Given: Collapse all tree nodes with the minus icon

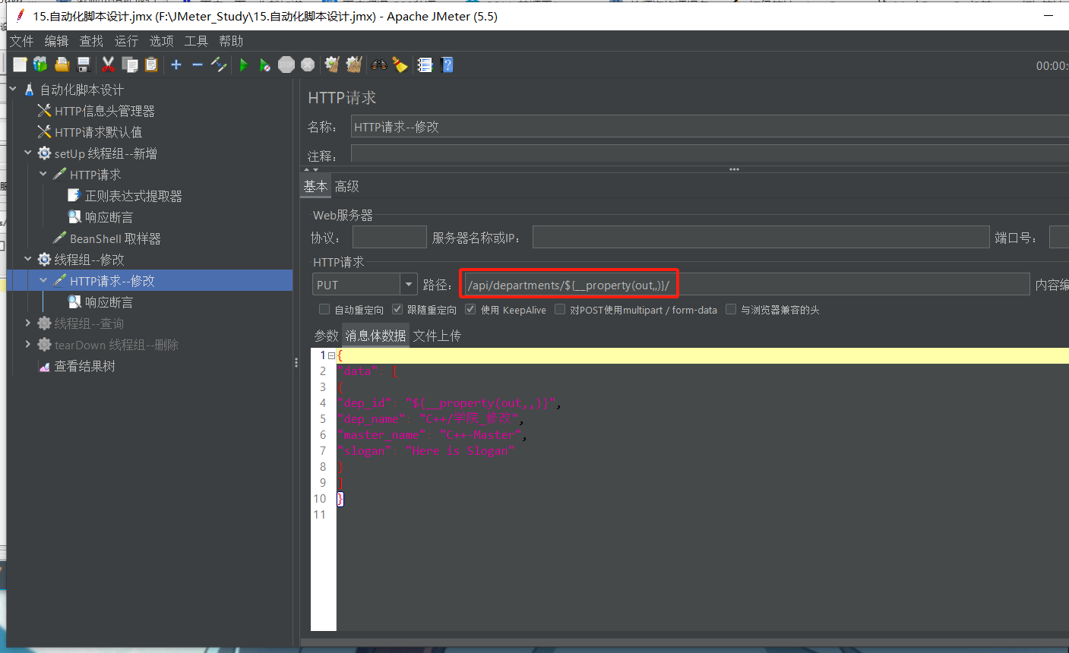Looking at the screenshot, I should pyautogui.click(x=198, y=65).
